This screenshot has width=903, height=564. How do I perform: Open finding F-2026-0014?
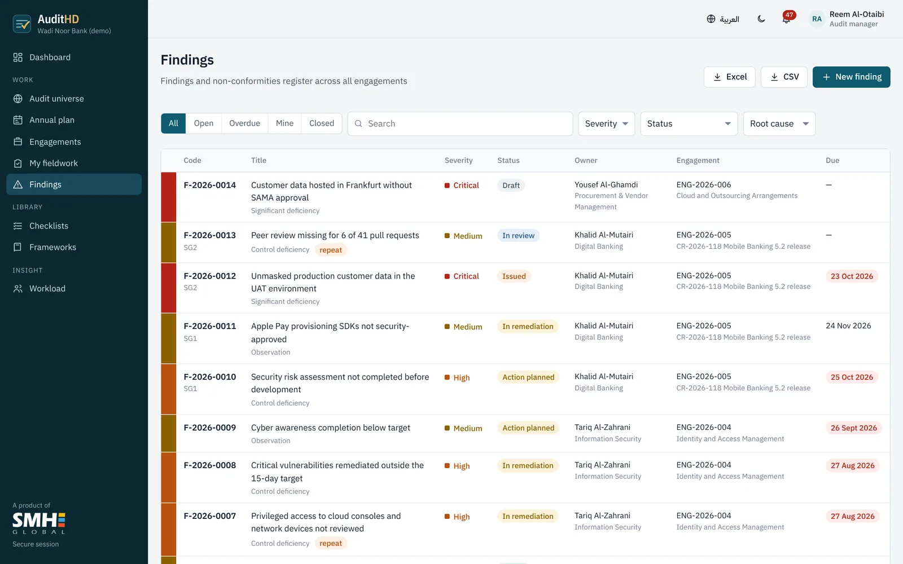[x=210, y=186]
